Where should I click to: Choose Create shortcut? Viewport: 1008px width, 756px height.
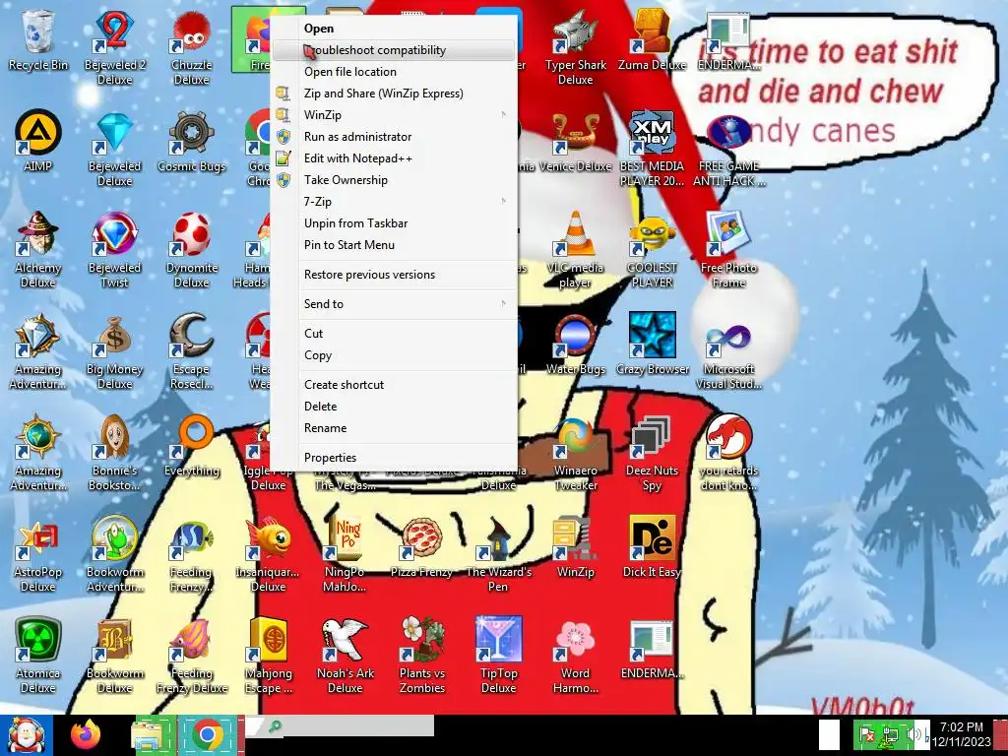click(x=394, y=385)
